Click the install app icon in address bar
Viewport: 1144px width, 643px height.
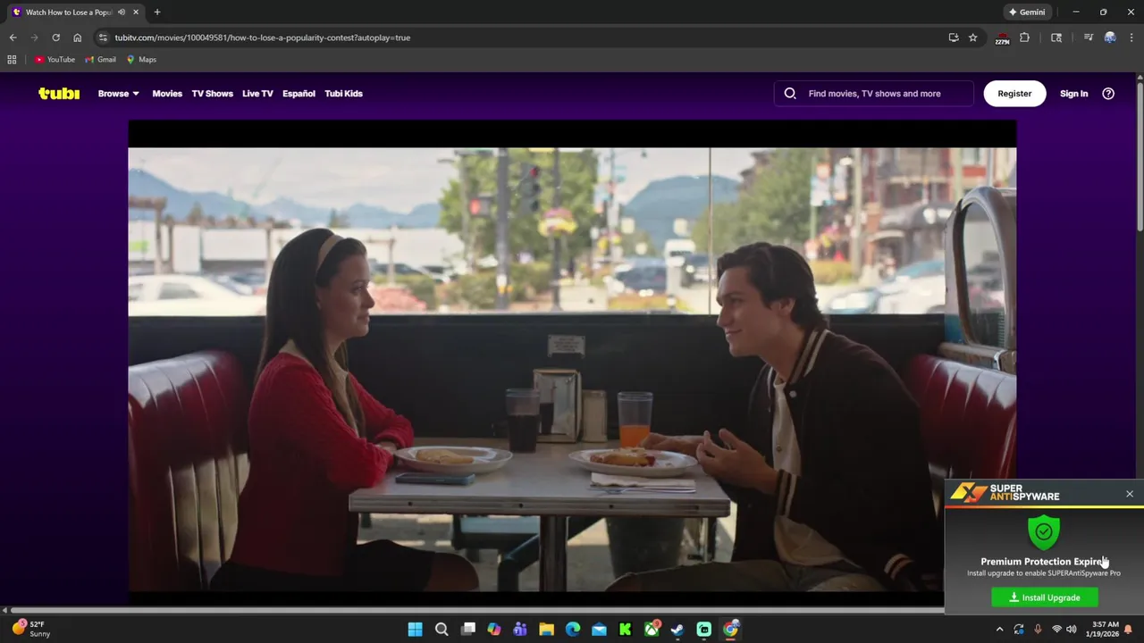click(x=954, y=38)
